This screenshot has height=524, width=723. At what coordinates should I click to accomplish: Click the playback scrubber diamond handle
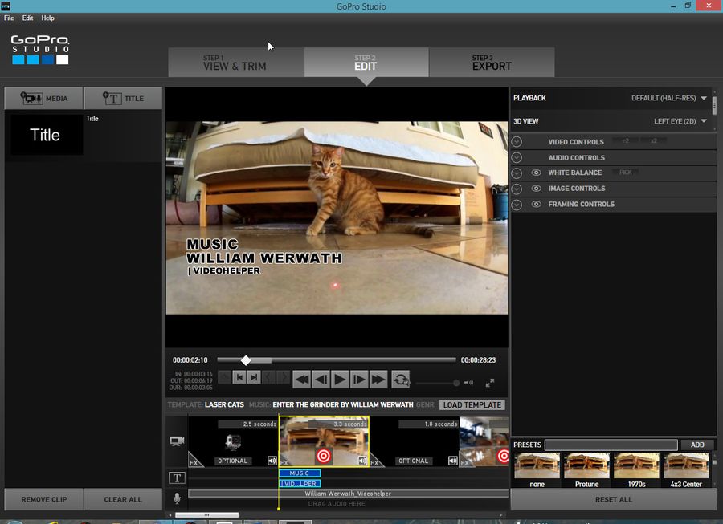click(246, 360)
